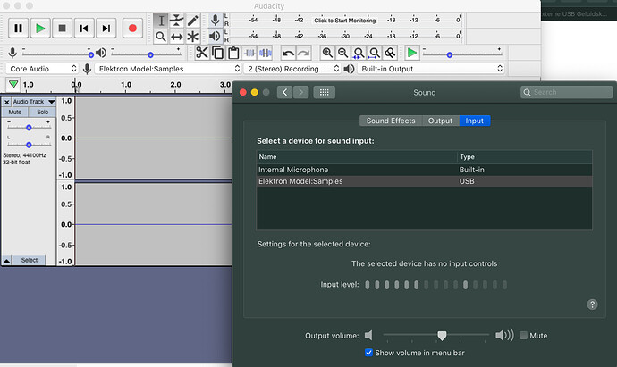Toggle zoom with the zoom toggle icon

(390, 53)
